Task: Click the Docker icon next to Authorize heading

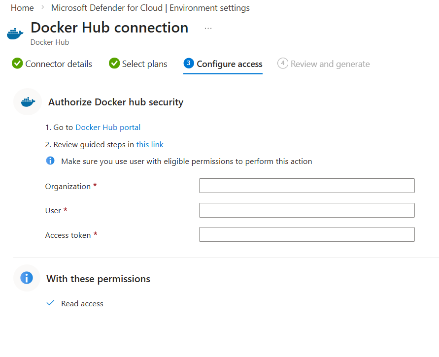Action: pyautogui.click(x=28, y=102)
